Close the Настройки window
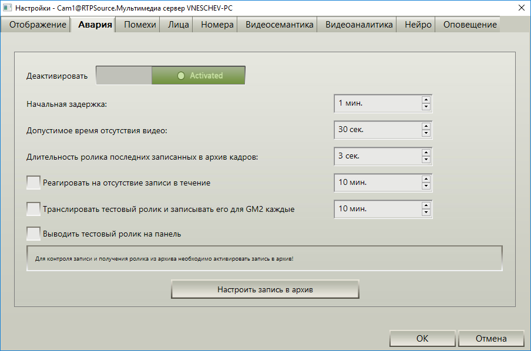531x351 pixels. point(522,8)
